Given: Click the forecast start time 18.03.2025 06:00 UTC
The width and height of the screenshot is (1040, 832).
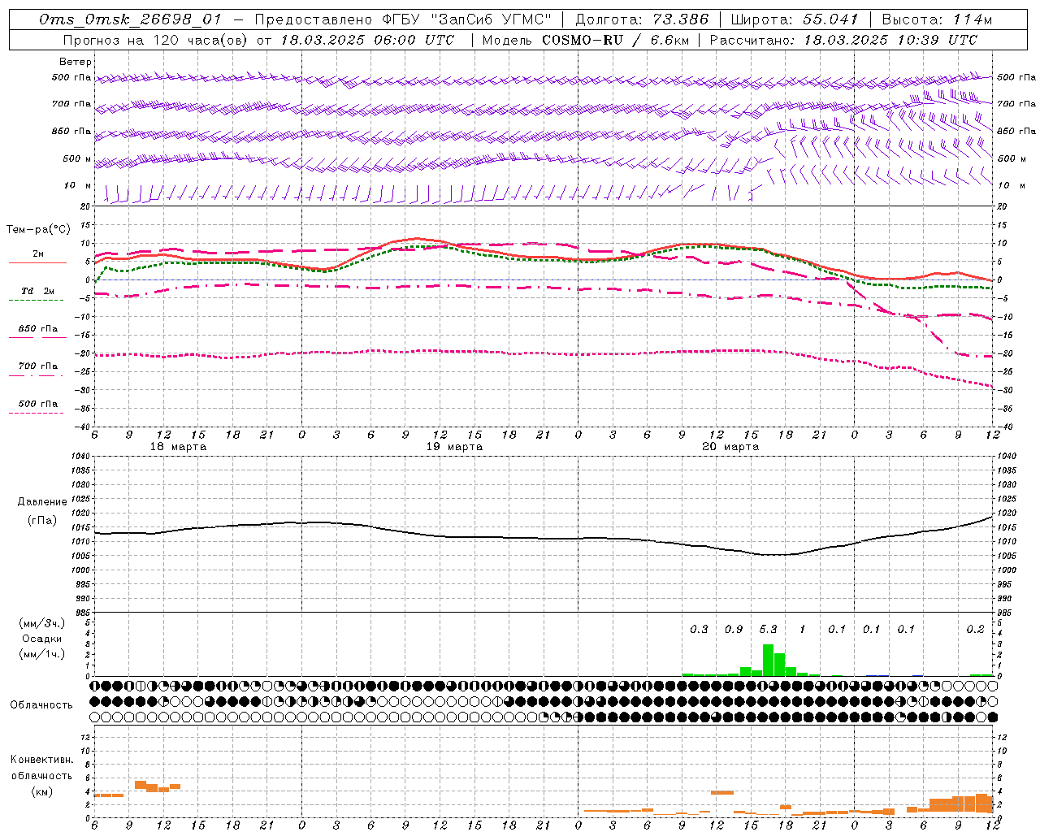Looking at the screenshot, I should tap(367, 40).
